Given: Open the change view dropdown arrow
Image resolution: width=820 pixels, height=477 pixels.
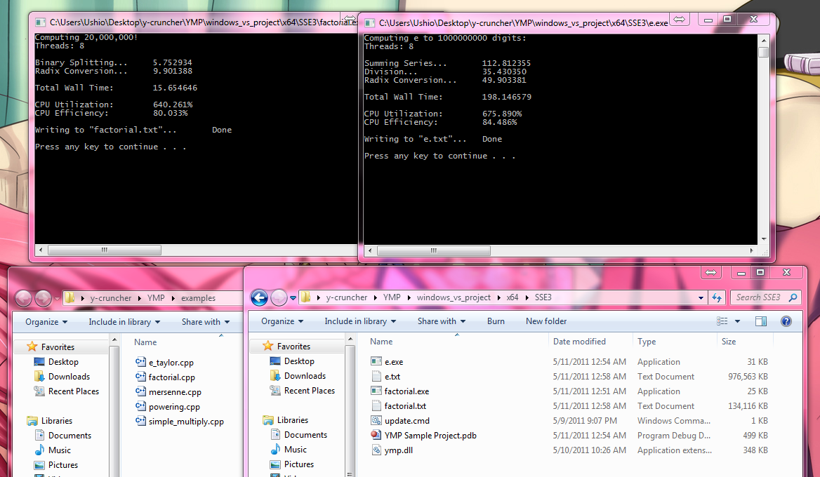Looking at the screenshot, I should click(x=737, y=321).
